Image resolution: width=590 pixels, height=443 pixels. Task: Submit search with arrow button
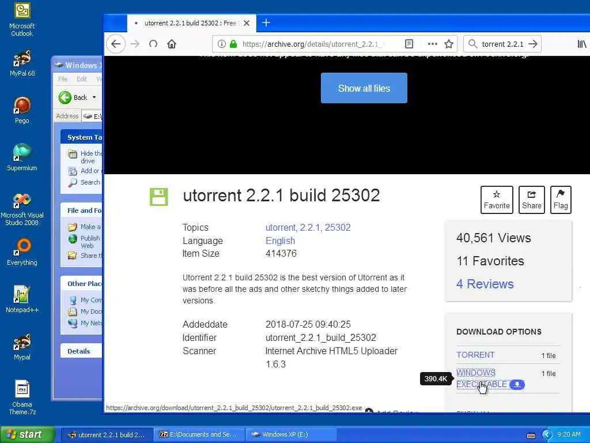click(533, 44)
